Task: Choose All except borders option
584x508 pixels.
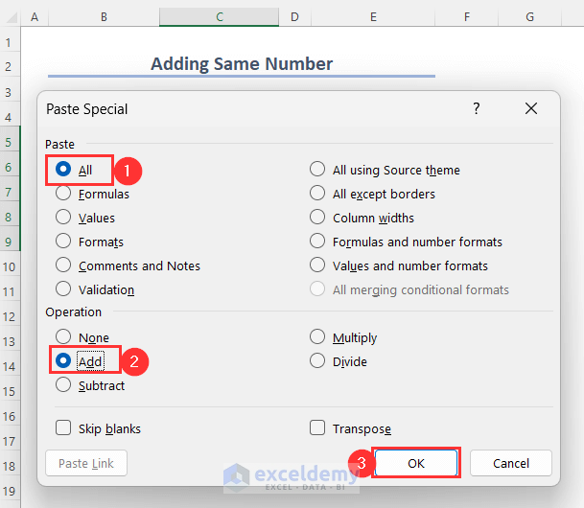Action: [x=317, y=194]
